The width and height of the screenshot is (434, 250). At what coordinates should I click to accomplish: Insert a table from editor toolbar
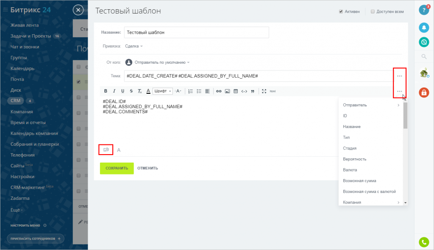[236, 91]
